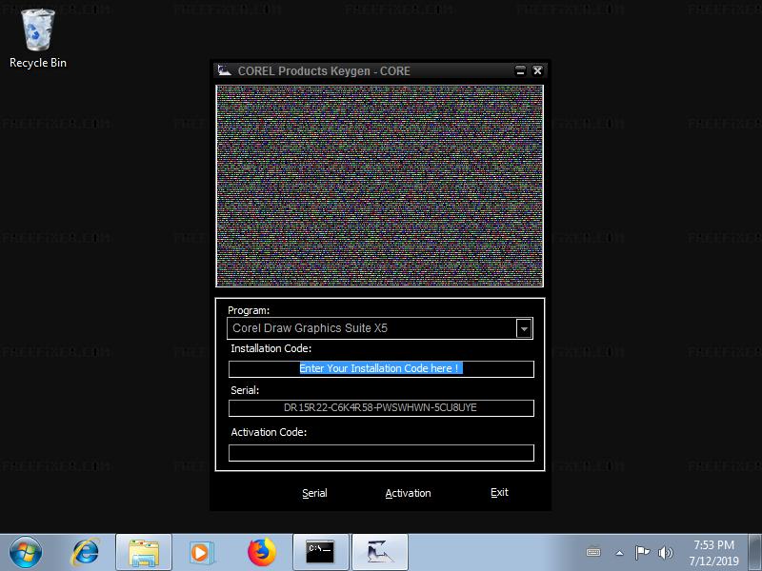The height and width of the screenshot is (571, 762).
Task: Expand the Program dropdown arrow
Action: [x=524, y=328]
